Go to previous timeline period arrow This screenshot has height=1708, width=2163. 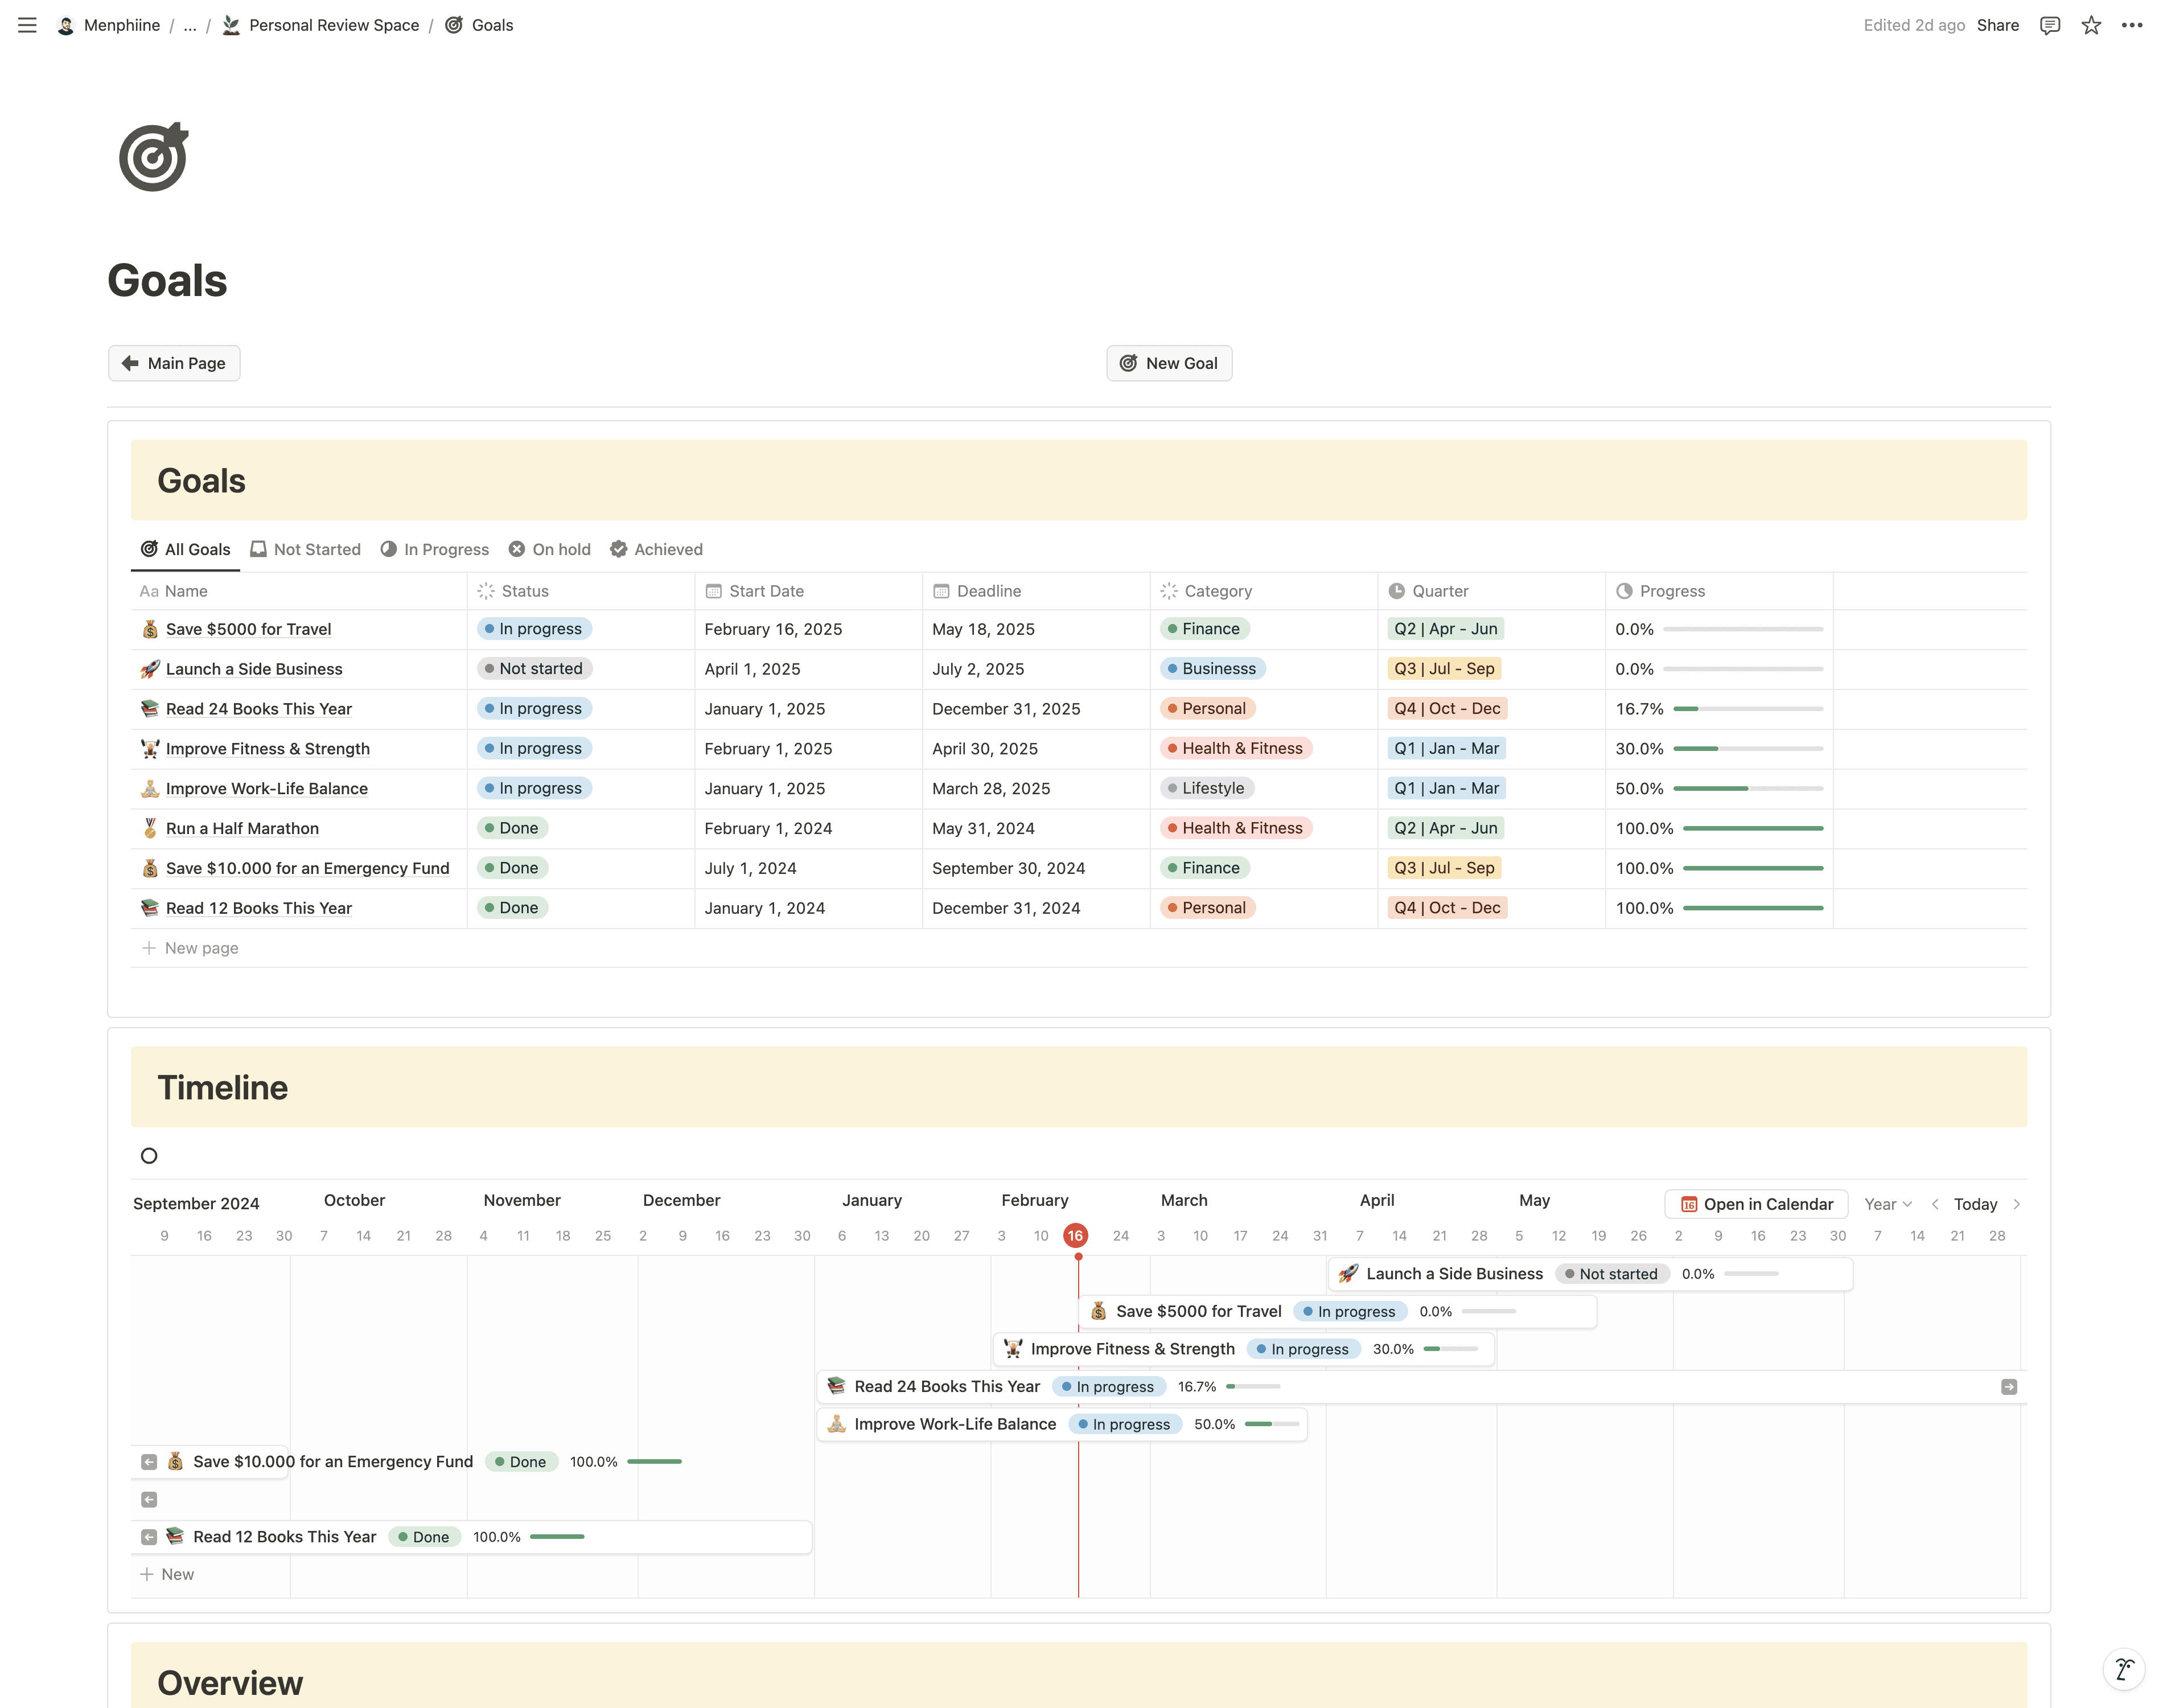tap(1935, 1204)
